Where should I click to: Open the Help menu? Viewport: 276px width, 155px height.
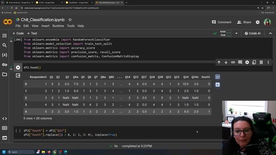click(81, 26)
